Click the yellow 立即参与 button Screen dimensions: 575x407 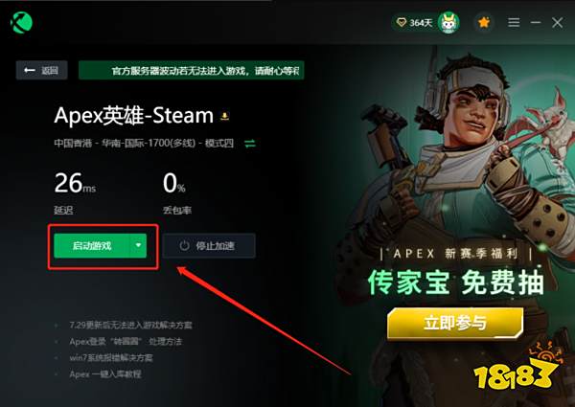click(x=455, y=323)
